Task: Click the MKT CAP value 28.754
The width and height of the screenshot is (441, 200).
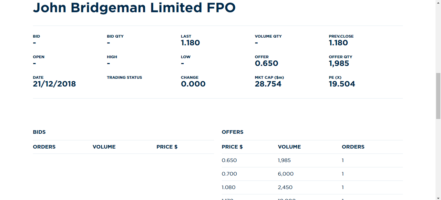Action: tap(268, 84)
